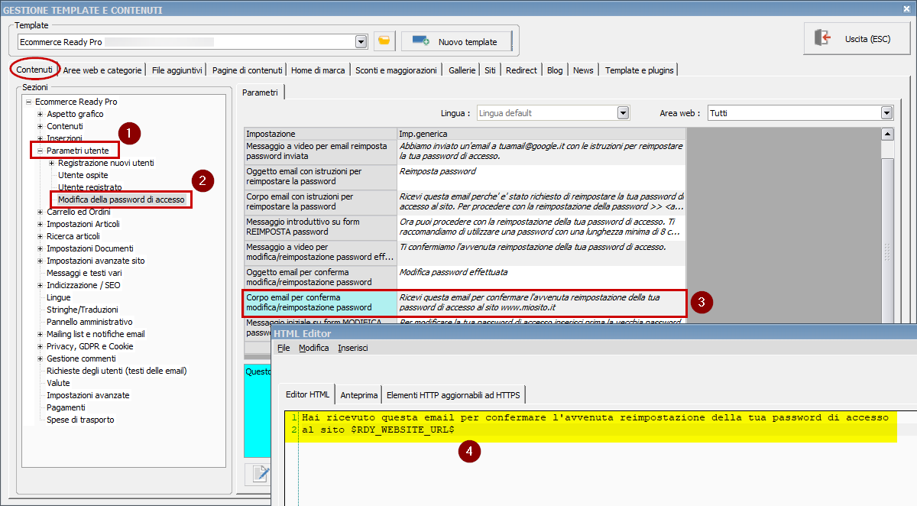
Task: Expand Impostazioni avanzate sito node
Action: point(40,261)
